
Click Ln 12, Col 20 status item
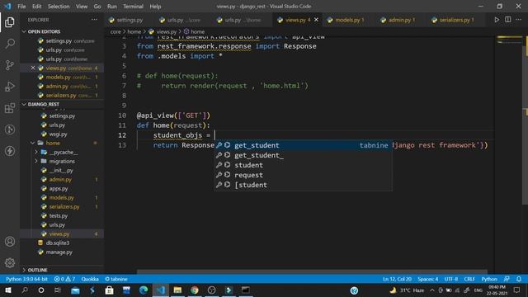pos(397,279)
